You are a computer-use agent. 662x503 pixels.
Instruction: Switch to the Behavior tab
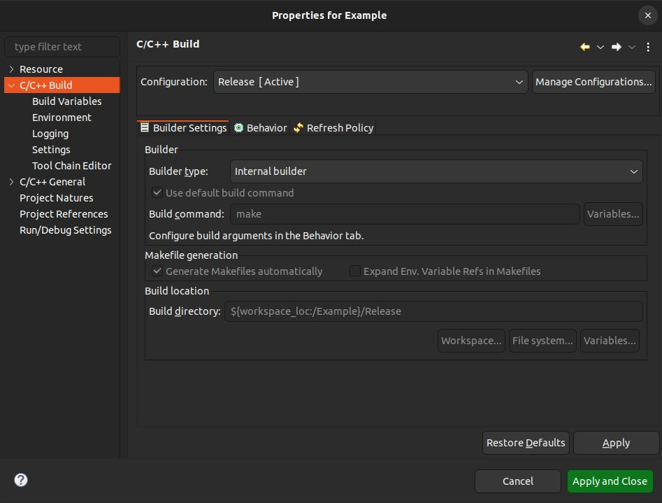pyautogui.click(x=261, y=127)
